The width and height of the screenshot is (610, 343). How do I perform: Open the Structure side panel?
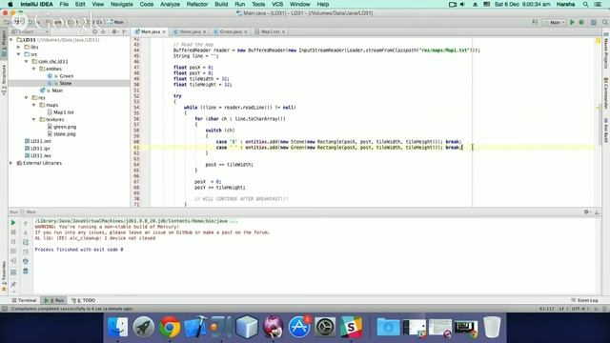pyautogui.click(x=4, y=80)
